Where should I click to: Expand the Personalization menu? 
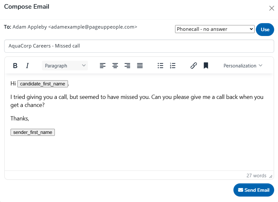pos(243,66)
